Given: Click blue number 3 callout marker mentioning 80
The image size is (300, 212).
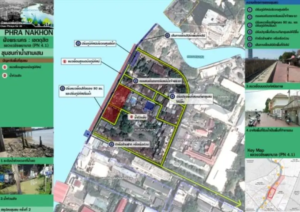Looking at the screenshot, I should (x=62, y=88).
